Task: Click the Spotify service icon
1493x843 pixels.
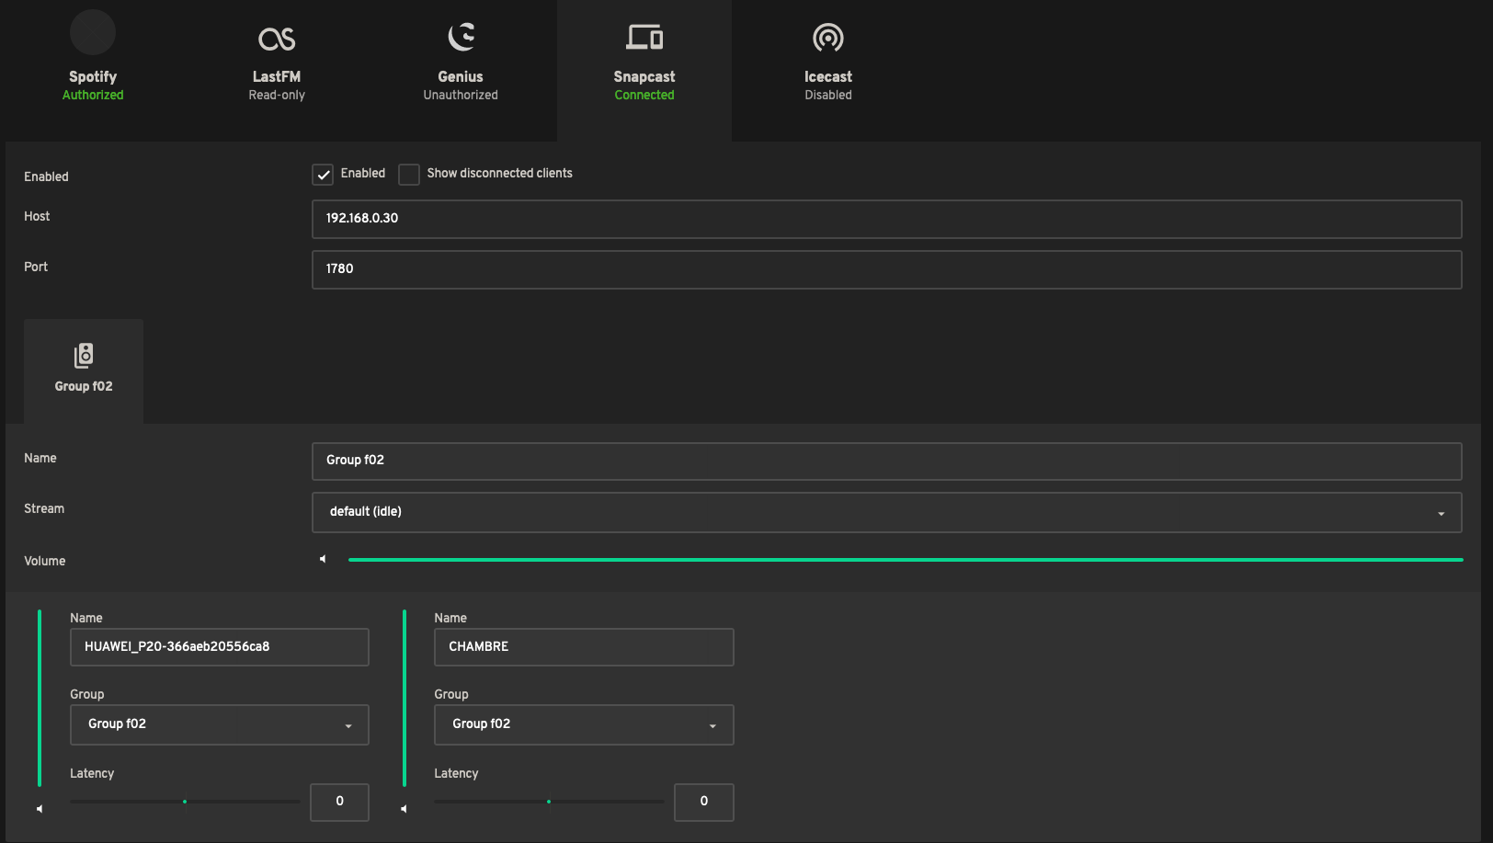Action: point(92,32)
